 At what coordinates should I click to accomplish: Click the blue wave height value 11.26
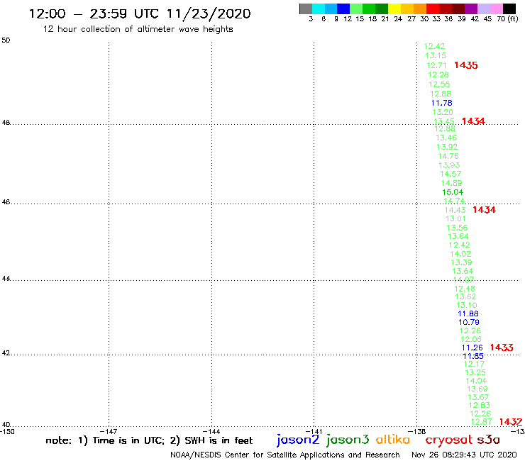click(x=472, y=348)
